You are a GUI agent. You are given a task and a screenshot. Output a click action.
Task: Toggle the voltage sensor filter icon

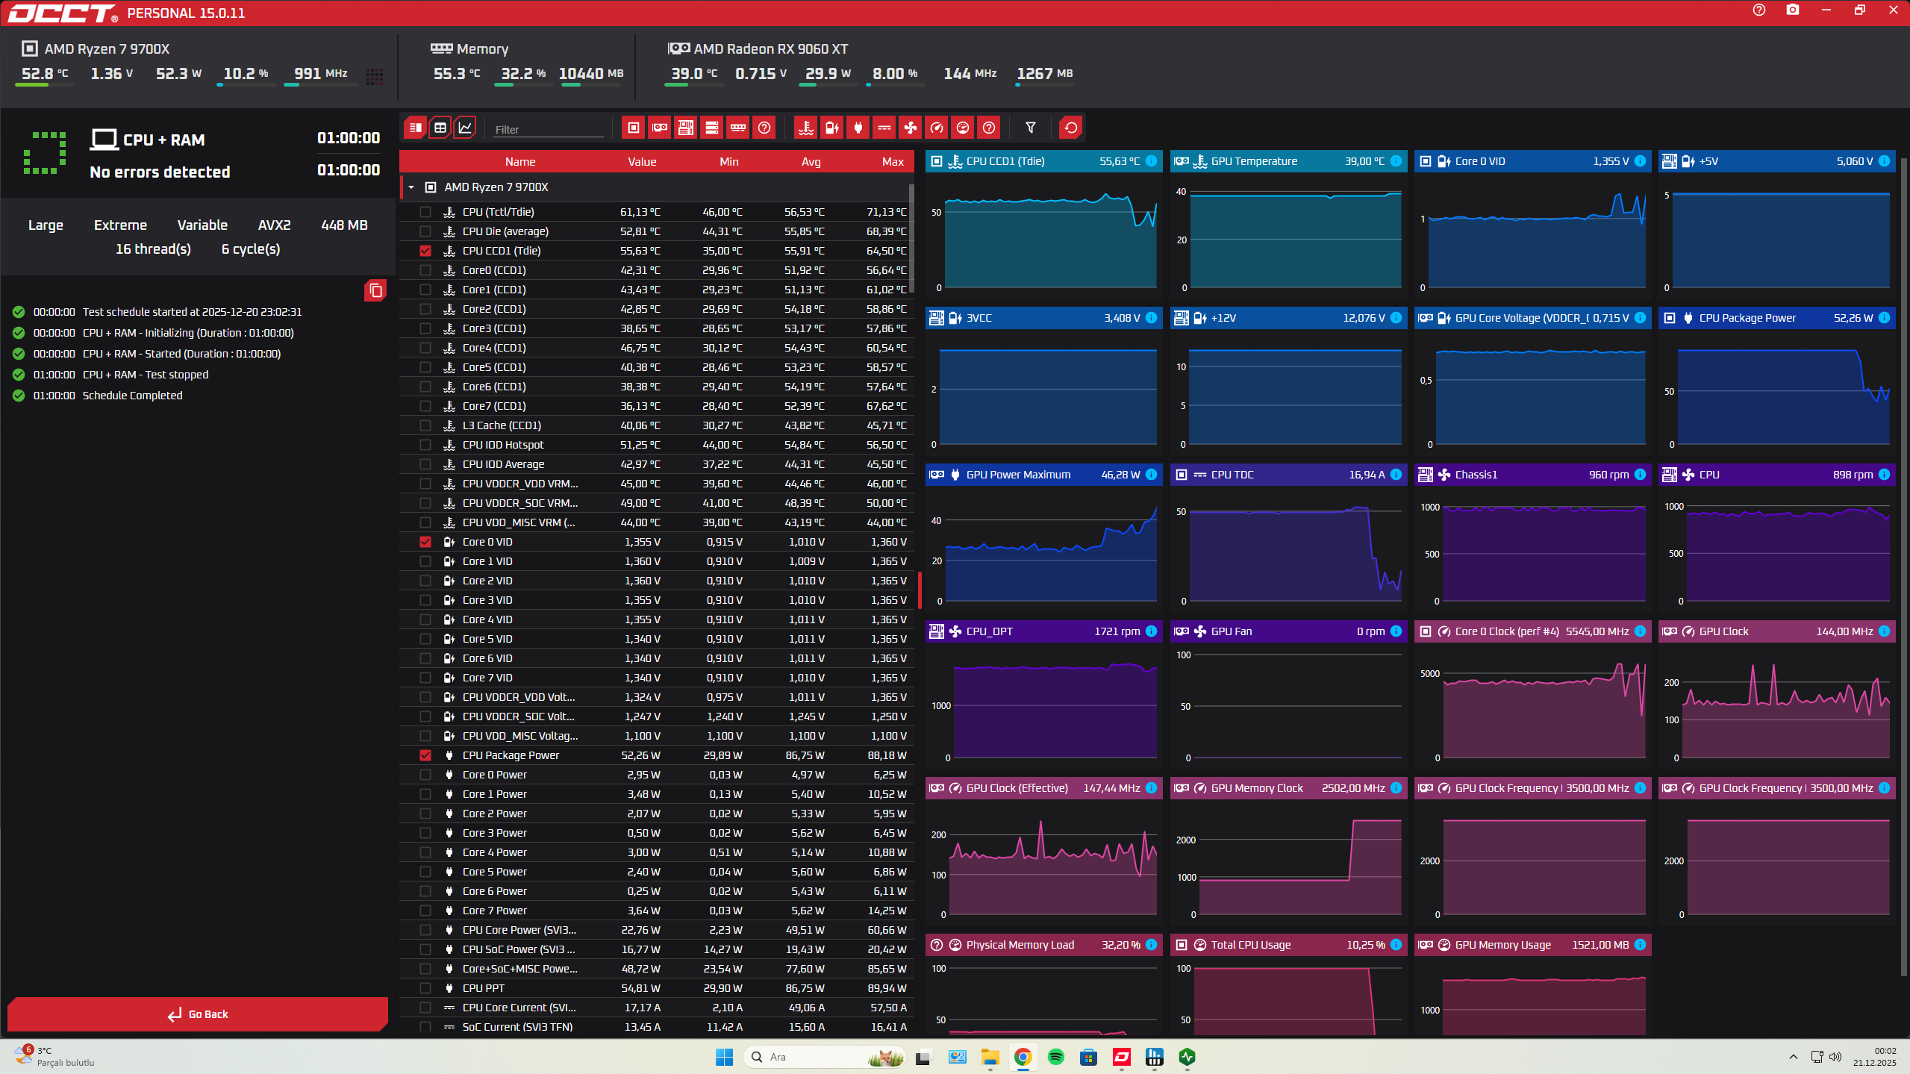[831, 128]
